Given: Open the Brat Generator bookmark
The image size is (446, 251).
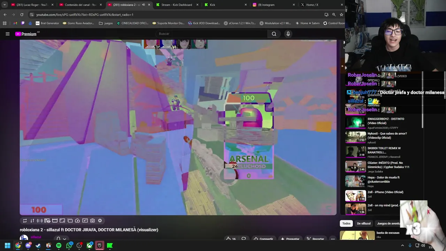Looking at the screenshot, I should (47, 23).
